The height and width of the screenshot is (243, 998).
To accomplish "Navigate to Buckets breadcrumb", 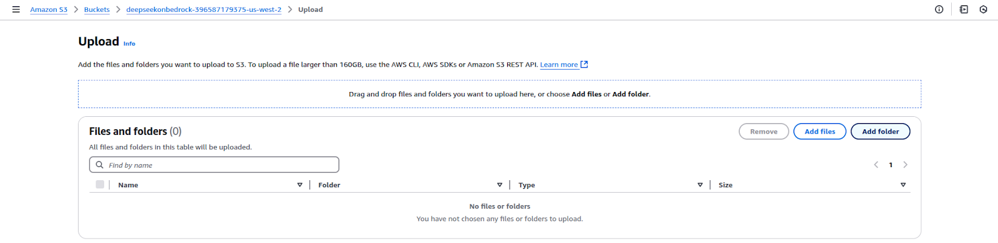I will point(97,9).
